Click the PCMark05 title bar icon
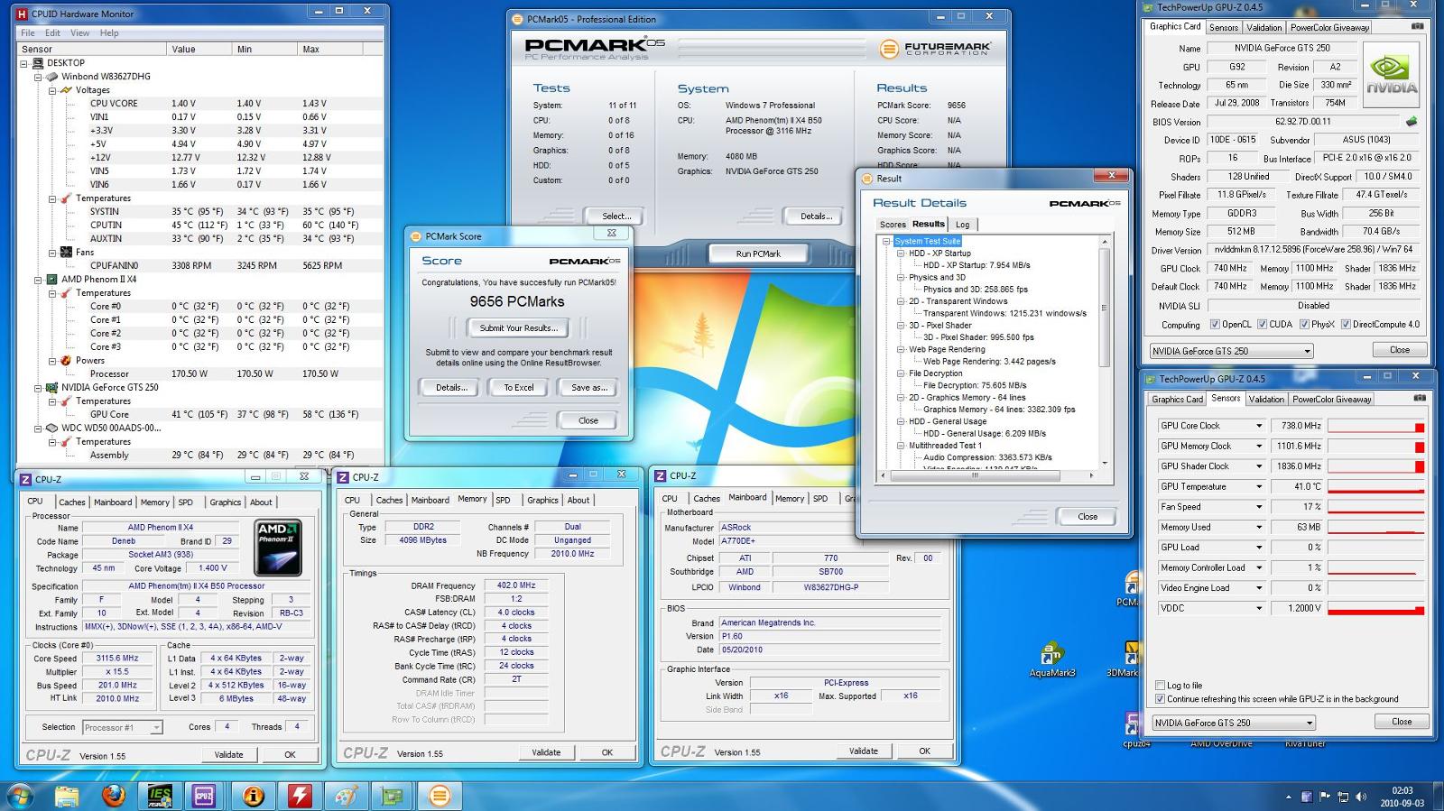Image resolution: width=1444 pixels, height=811 pixels. (x=517, y=19)
